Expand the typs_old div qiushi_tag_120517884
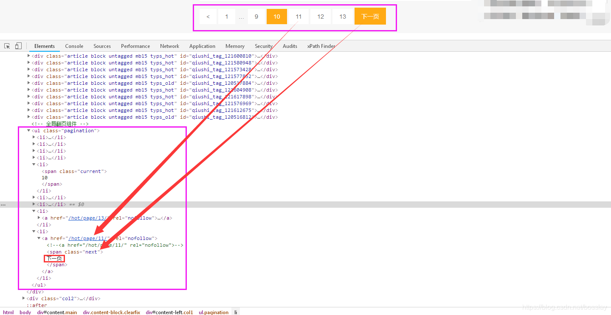 click(x=29, y=83)
